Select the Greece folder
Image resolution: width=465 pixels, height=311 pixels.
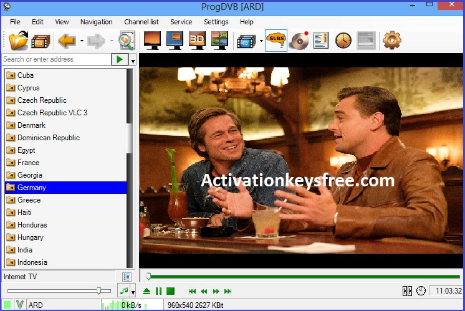click(x=65, y=200)
